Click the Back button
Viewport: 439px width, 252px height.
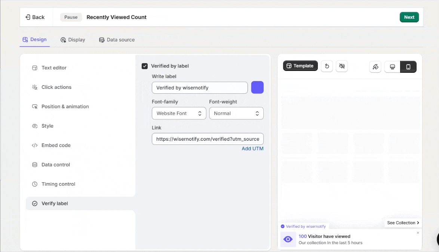(35, 17)
